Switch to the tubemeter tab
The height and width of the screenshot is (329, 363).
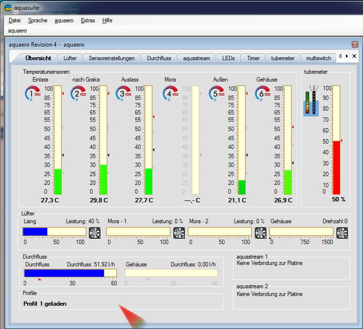282,58
